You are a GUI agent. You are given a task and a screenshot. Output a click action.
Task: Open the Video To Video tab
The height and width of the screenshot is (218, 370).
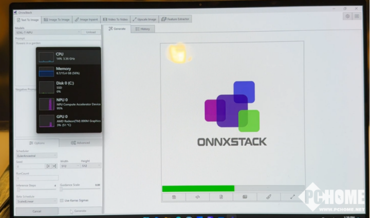(x=116, y=19)
